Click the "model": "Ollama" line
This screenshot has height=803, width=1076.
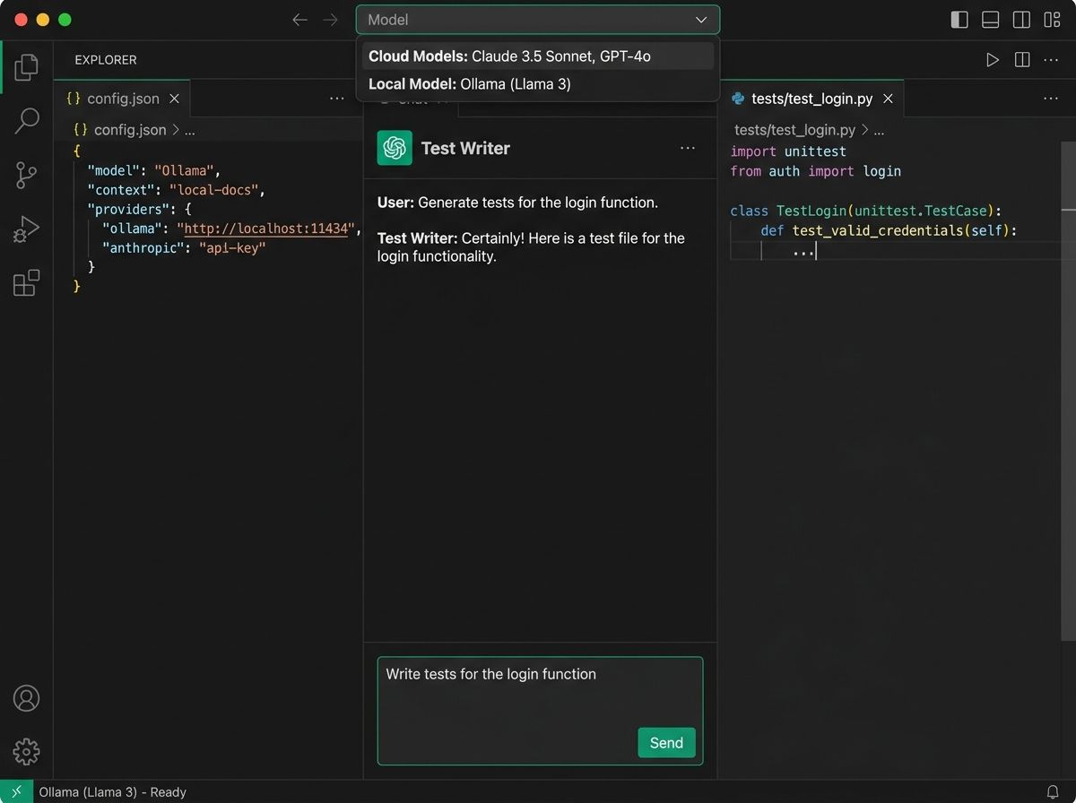tap(153, 170)
